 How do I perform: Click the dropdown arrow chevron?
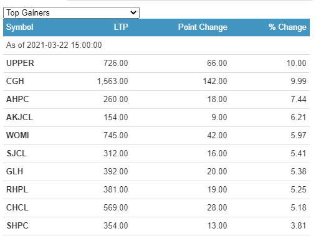[133, 12]
